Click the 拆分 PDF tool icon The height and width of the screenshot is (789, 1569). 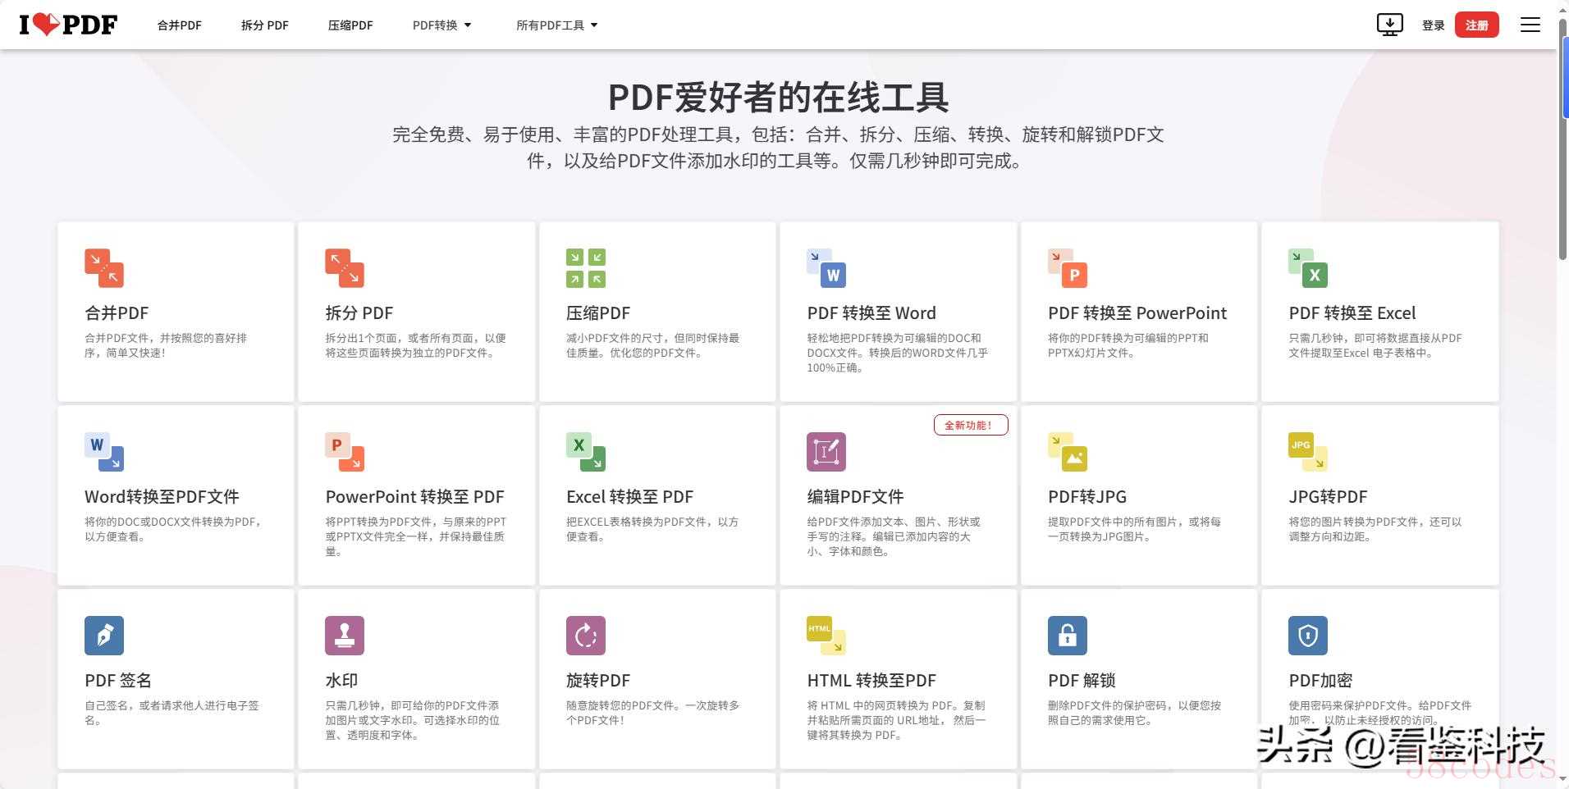(345, 268)
